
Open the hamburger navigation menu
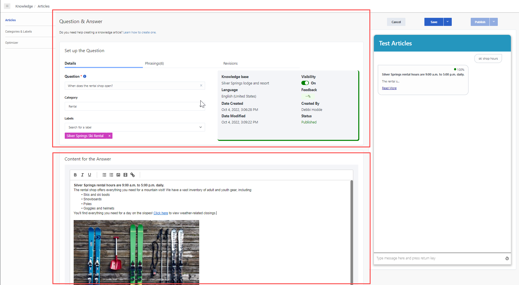(7, 6)
